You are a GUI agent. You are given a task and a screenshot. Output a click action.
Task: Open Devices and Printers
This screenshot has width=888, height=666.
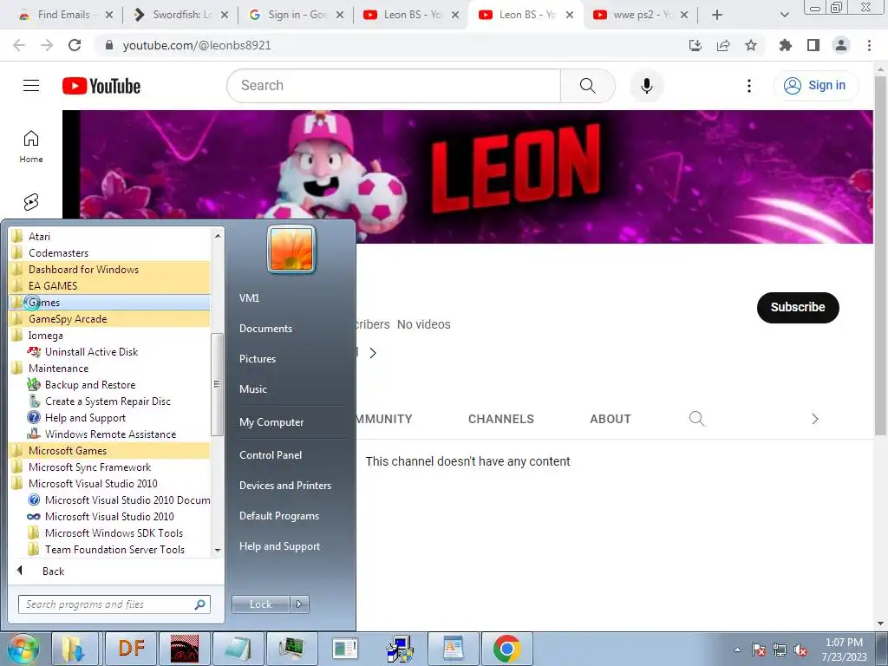(284, 486)
